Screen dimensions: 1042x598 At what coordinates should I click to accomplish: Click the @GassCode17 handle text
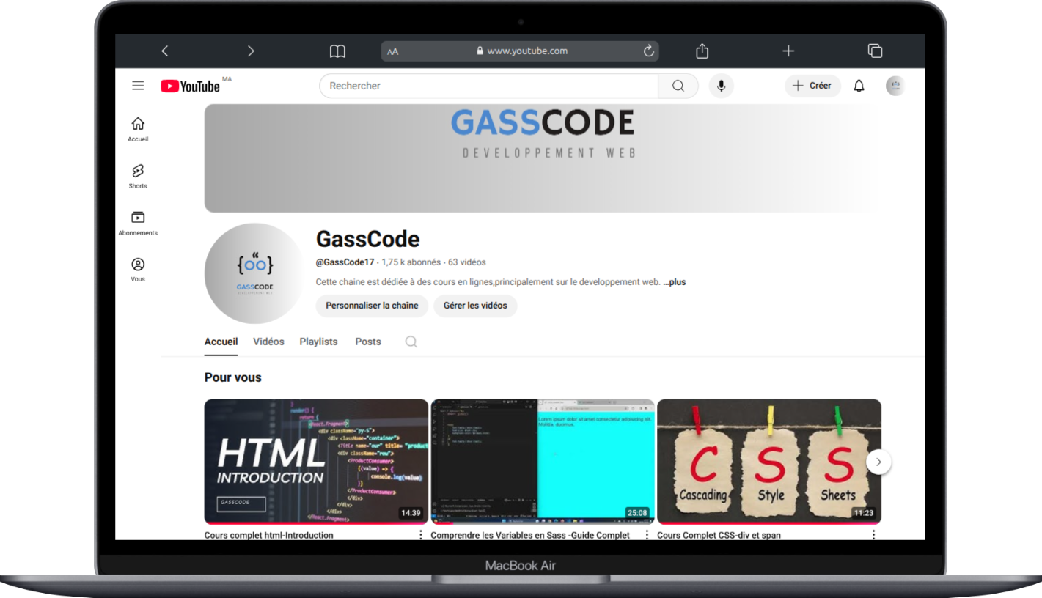(345, 262)
